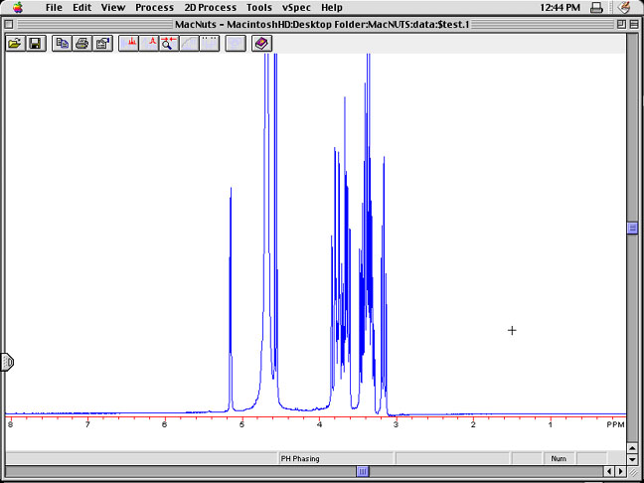644x483 pixels.
Task: Open the help book icon
Action: [x=261, y=44]
